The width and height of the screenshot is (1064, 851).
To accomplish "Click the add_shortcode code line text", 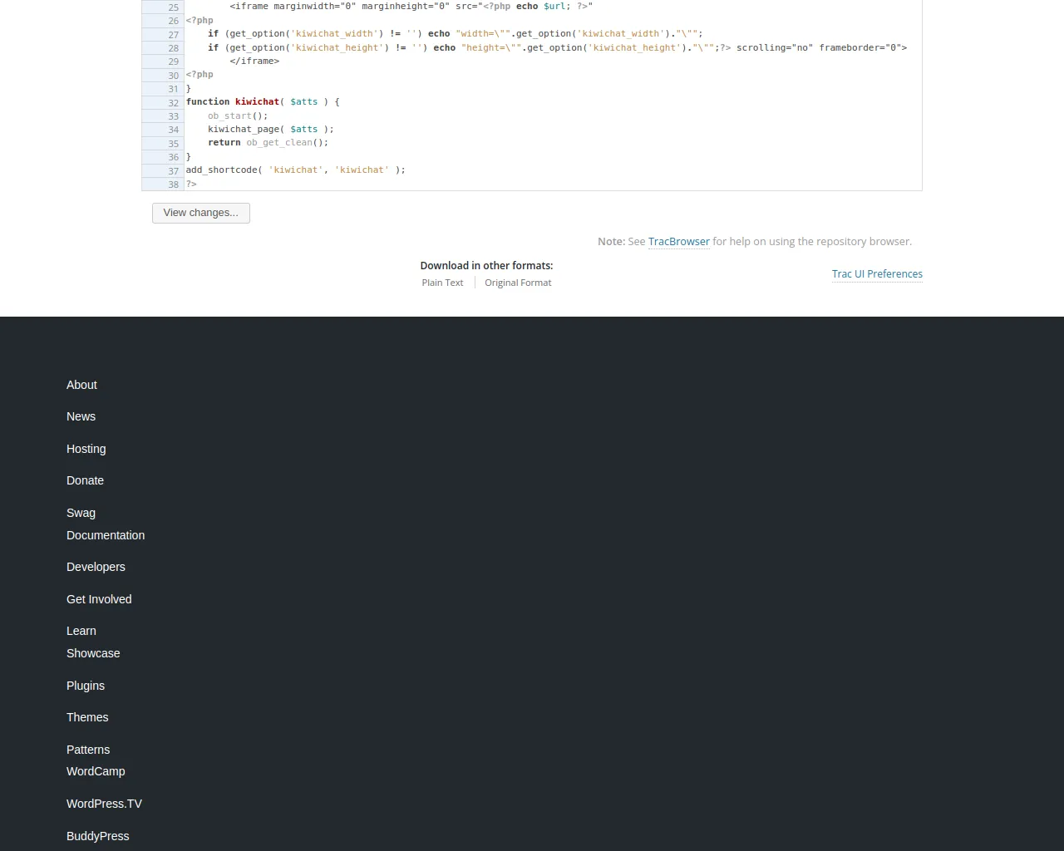I will 296,170.
